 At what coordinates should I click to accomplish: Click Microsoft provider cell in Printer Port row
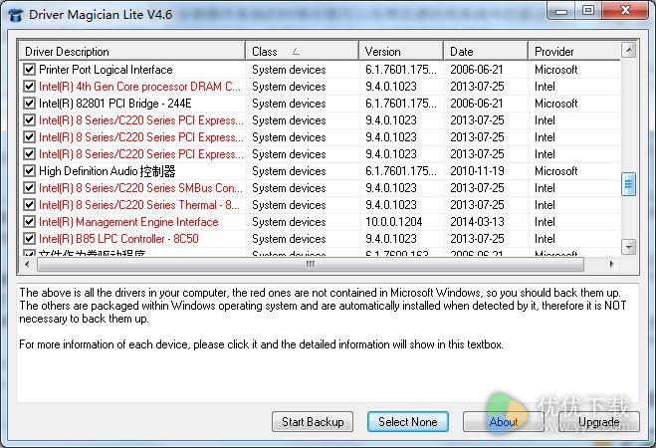tap(556, 69)
